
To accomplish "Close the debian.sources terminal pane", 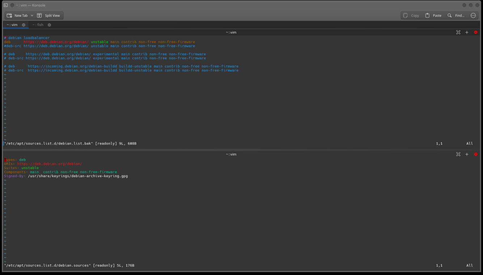I will coord(475,154).
